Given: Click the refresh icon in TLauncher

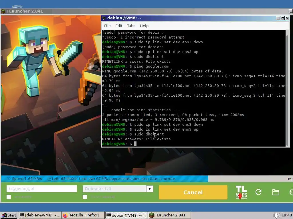Looking at the screenshot, I should point(258,192).
